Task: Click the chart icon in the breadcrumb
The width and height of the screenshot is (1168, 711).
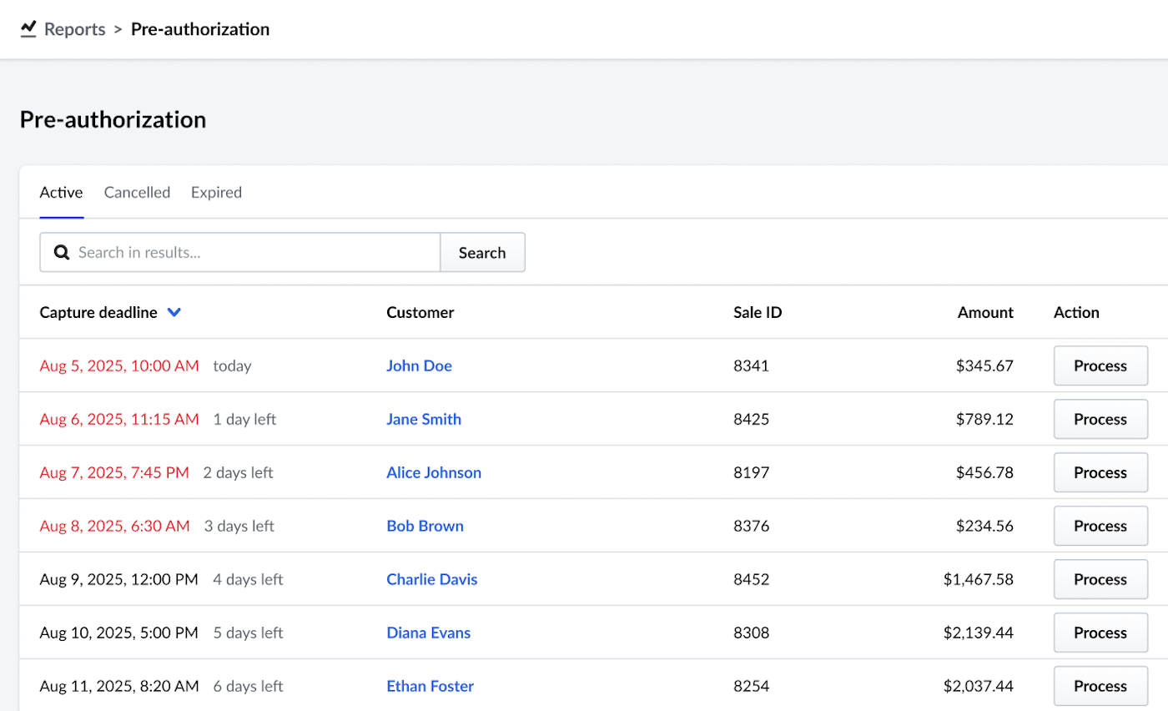Action: point(28,28)
